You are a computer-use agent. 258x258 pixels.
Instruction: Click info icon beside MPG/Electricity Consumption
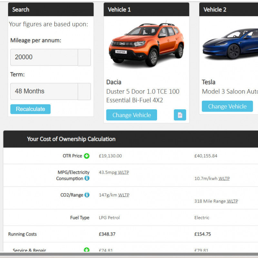pyautogui.click(x=87, y=178)
